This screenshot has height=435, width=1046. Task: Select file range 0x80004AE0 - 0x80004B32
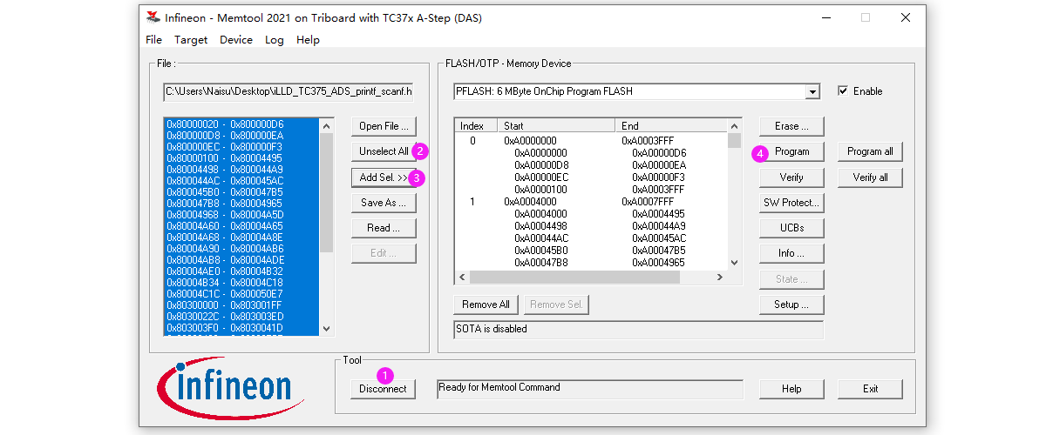[241, 271]
